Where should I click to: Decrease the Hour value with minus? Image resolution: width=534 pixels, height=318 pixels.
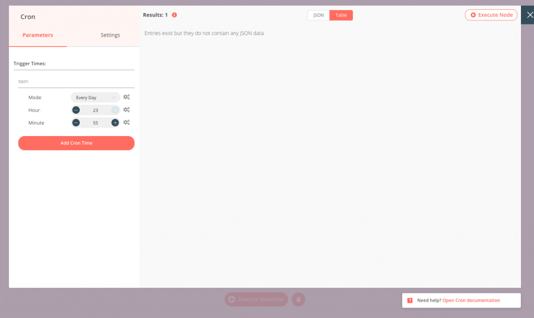[x=76, y=110]
